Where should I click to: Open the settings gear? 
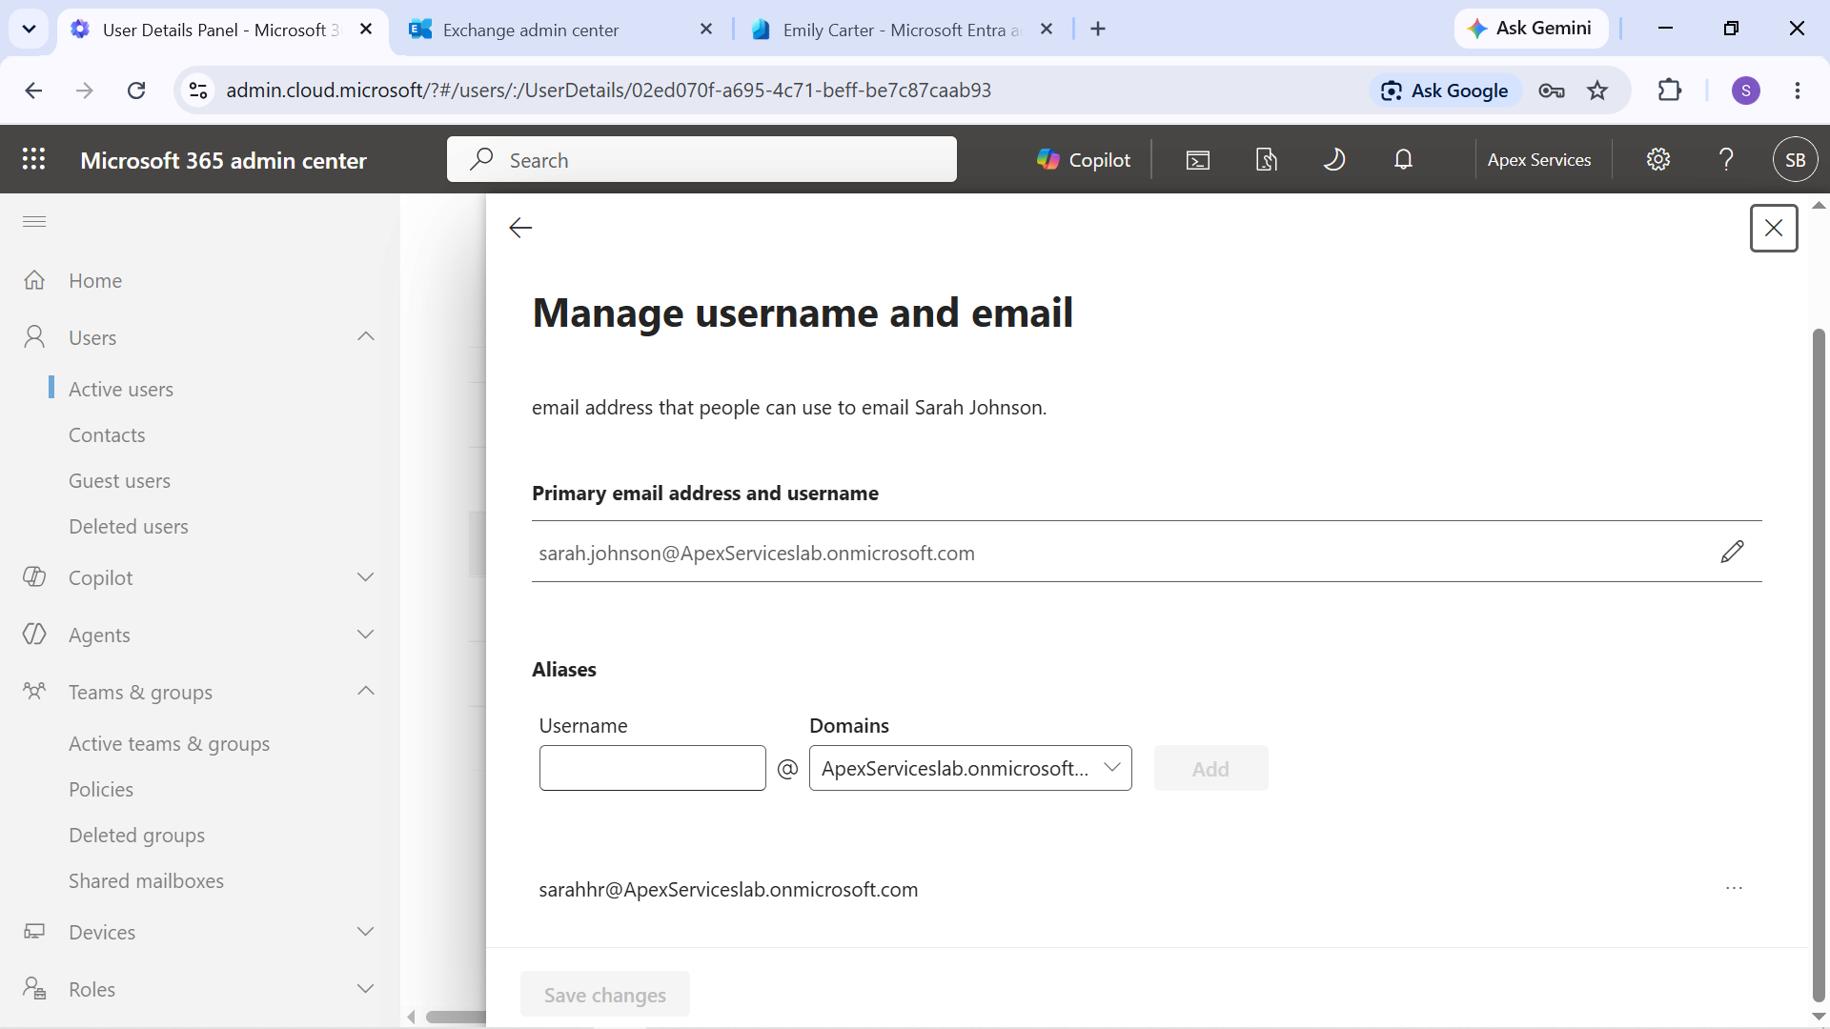1658,160
